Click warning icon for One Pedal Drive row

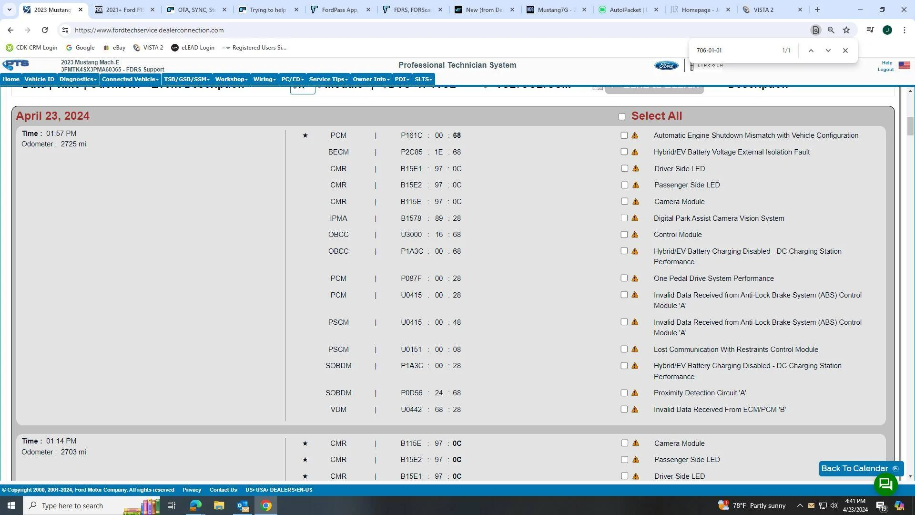[x=635, y=278]
